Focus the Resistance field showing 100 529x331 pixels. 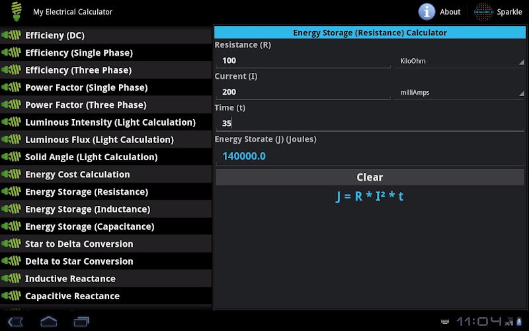(x=303, y=61)
